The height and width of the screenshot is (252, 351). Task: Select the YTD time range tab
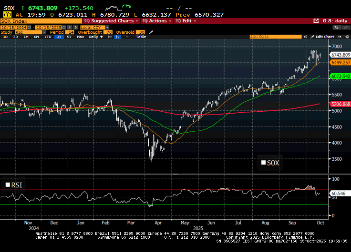(48, 37)
